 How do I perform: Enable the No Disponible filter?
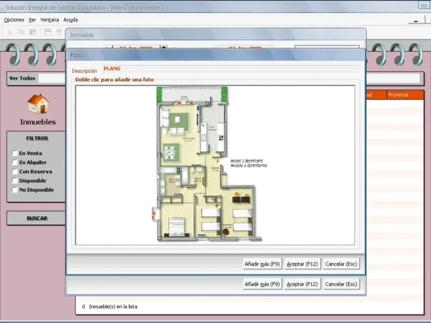tap(15, 190)
